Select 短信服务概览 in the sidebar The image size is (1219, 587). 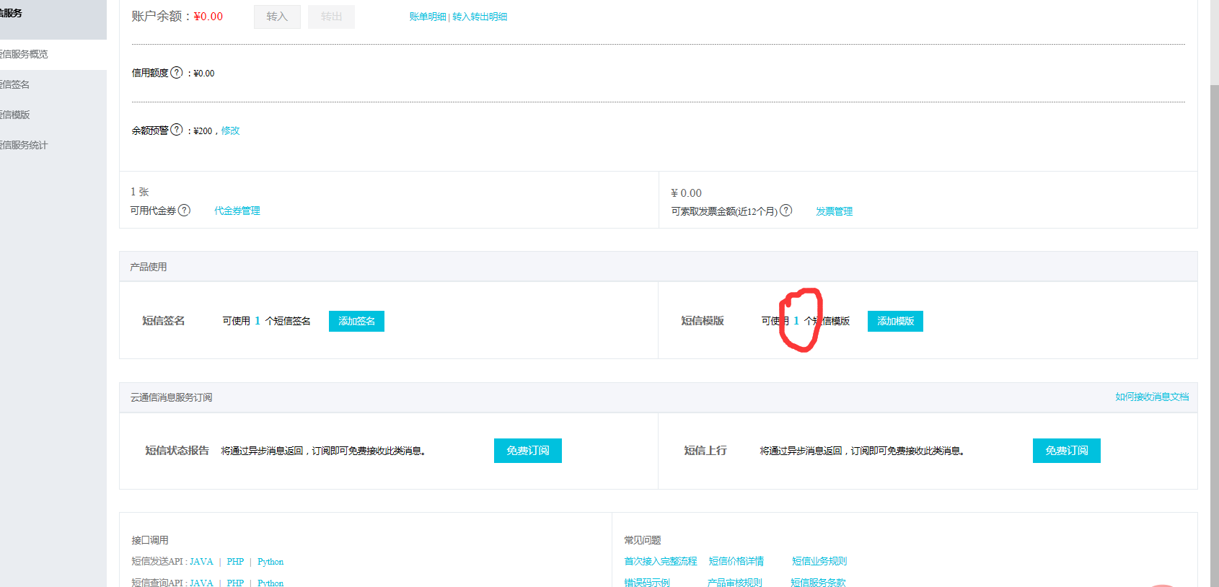tap(53, 54)
